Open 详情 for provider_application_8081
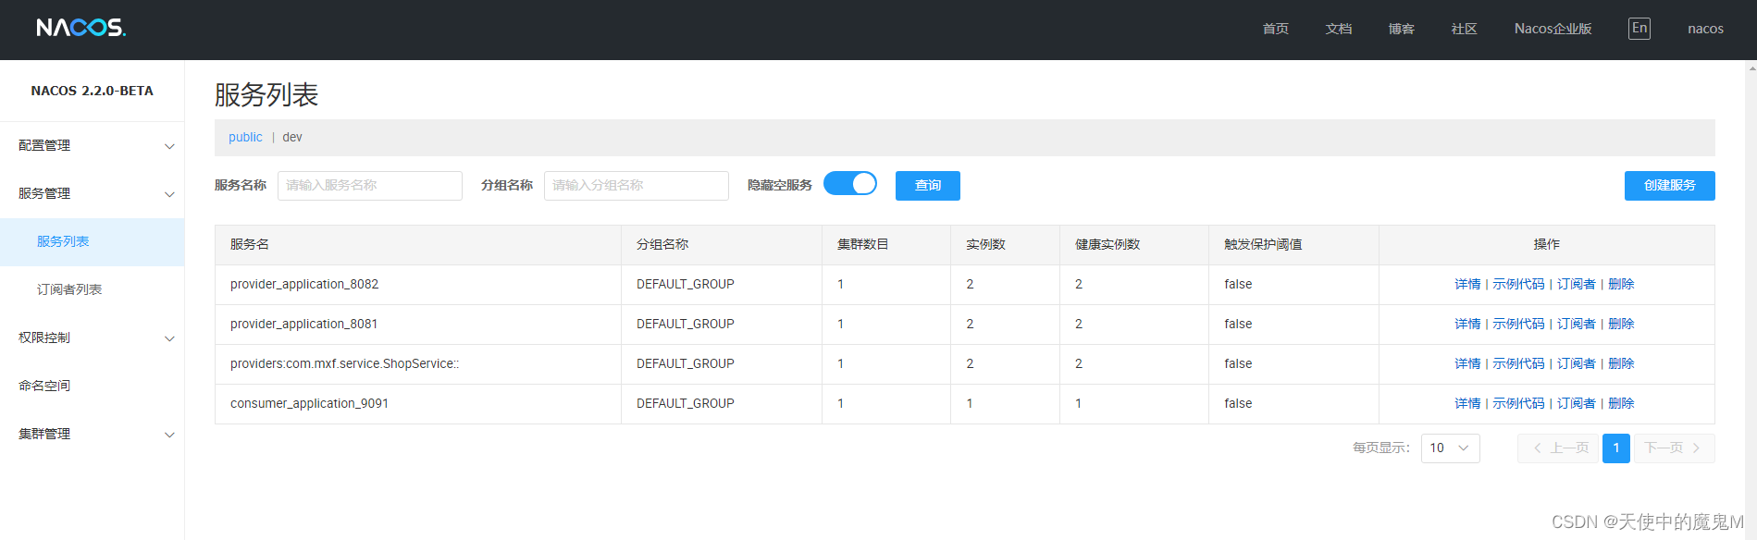Viewport: 1757px width, 540px height. click(1467, 324)
